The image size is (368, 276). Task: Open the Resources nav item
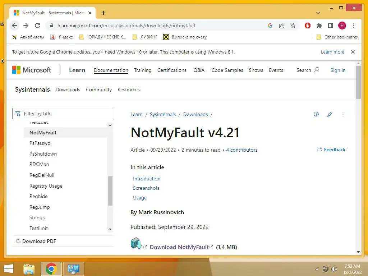[x=129, y=89]
